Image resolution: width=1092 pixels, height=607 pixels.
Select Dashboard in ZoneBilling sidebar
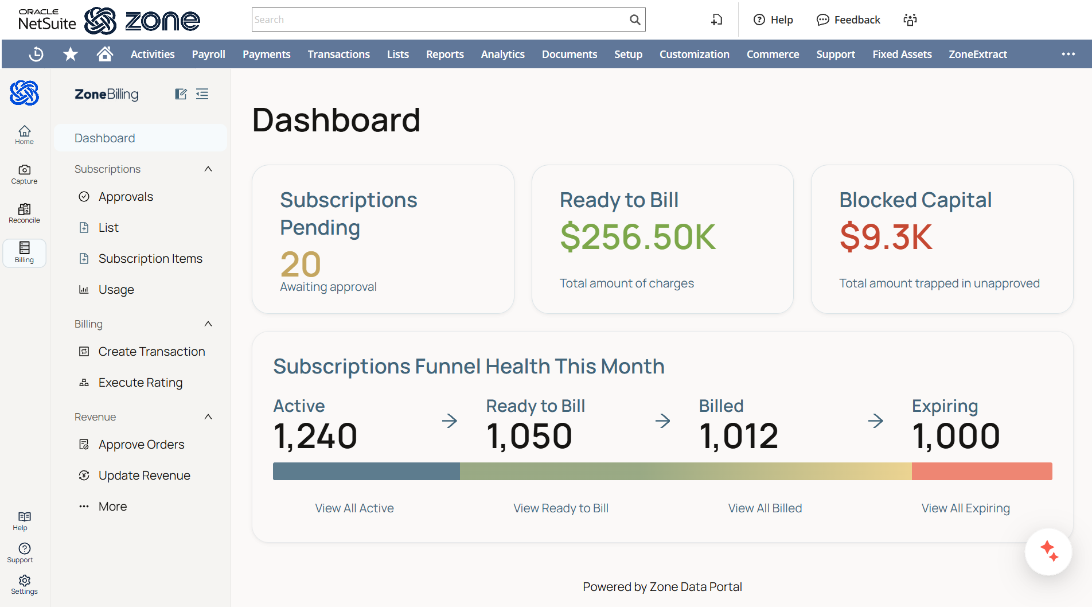coord(141,138)
